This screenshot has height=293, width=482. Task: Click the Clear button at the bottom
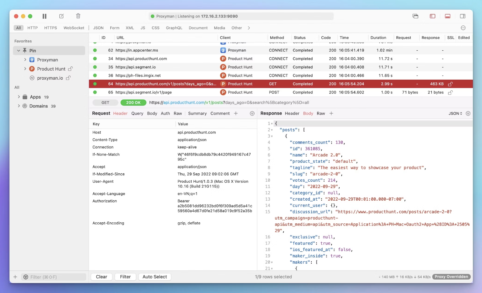tap(101, 276)
